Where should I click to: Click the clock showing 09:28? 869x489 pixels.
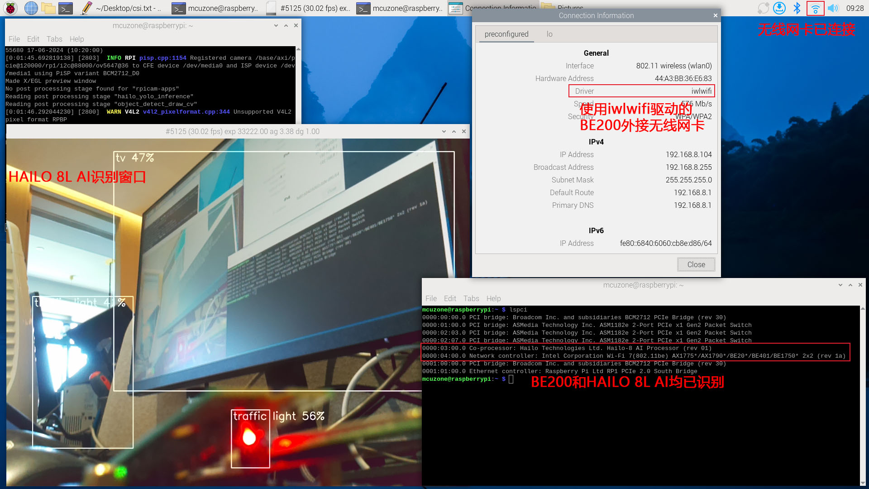pyautogui.click(x=855, y=8)
